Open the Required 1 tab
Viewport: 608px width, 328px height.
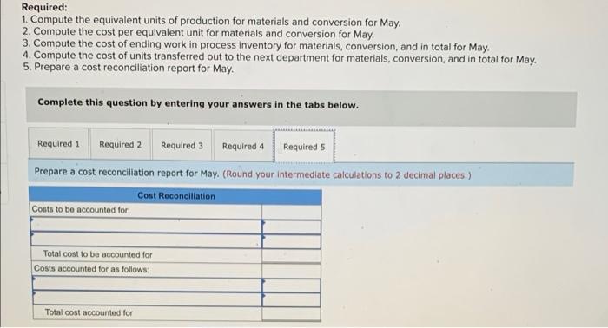click(58, 144)
